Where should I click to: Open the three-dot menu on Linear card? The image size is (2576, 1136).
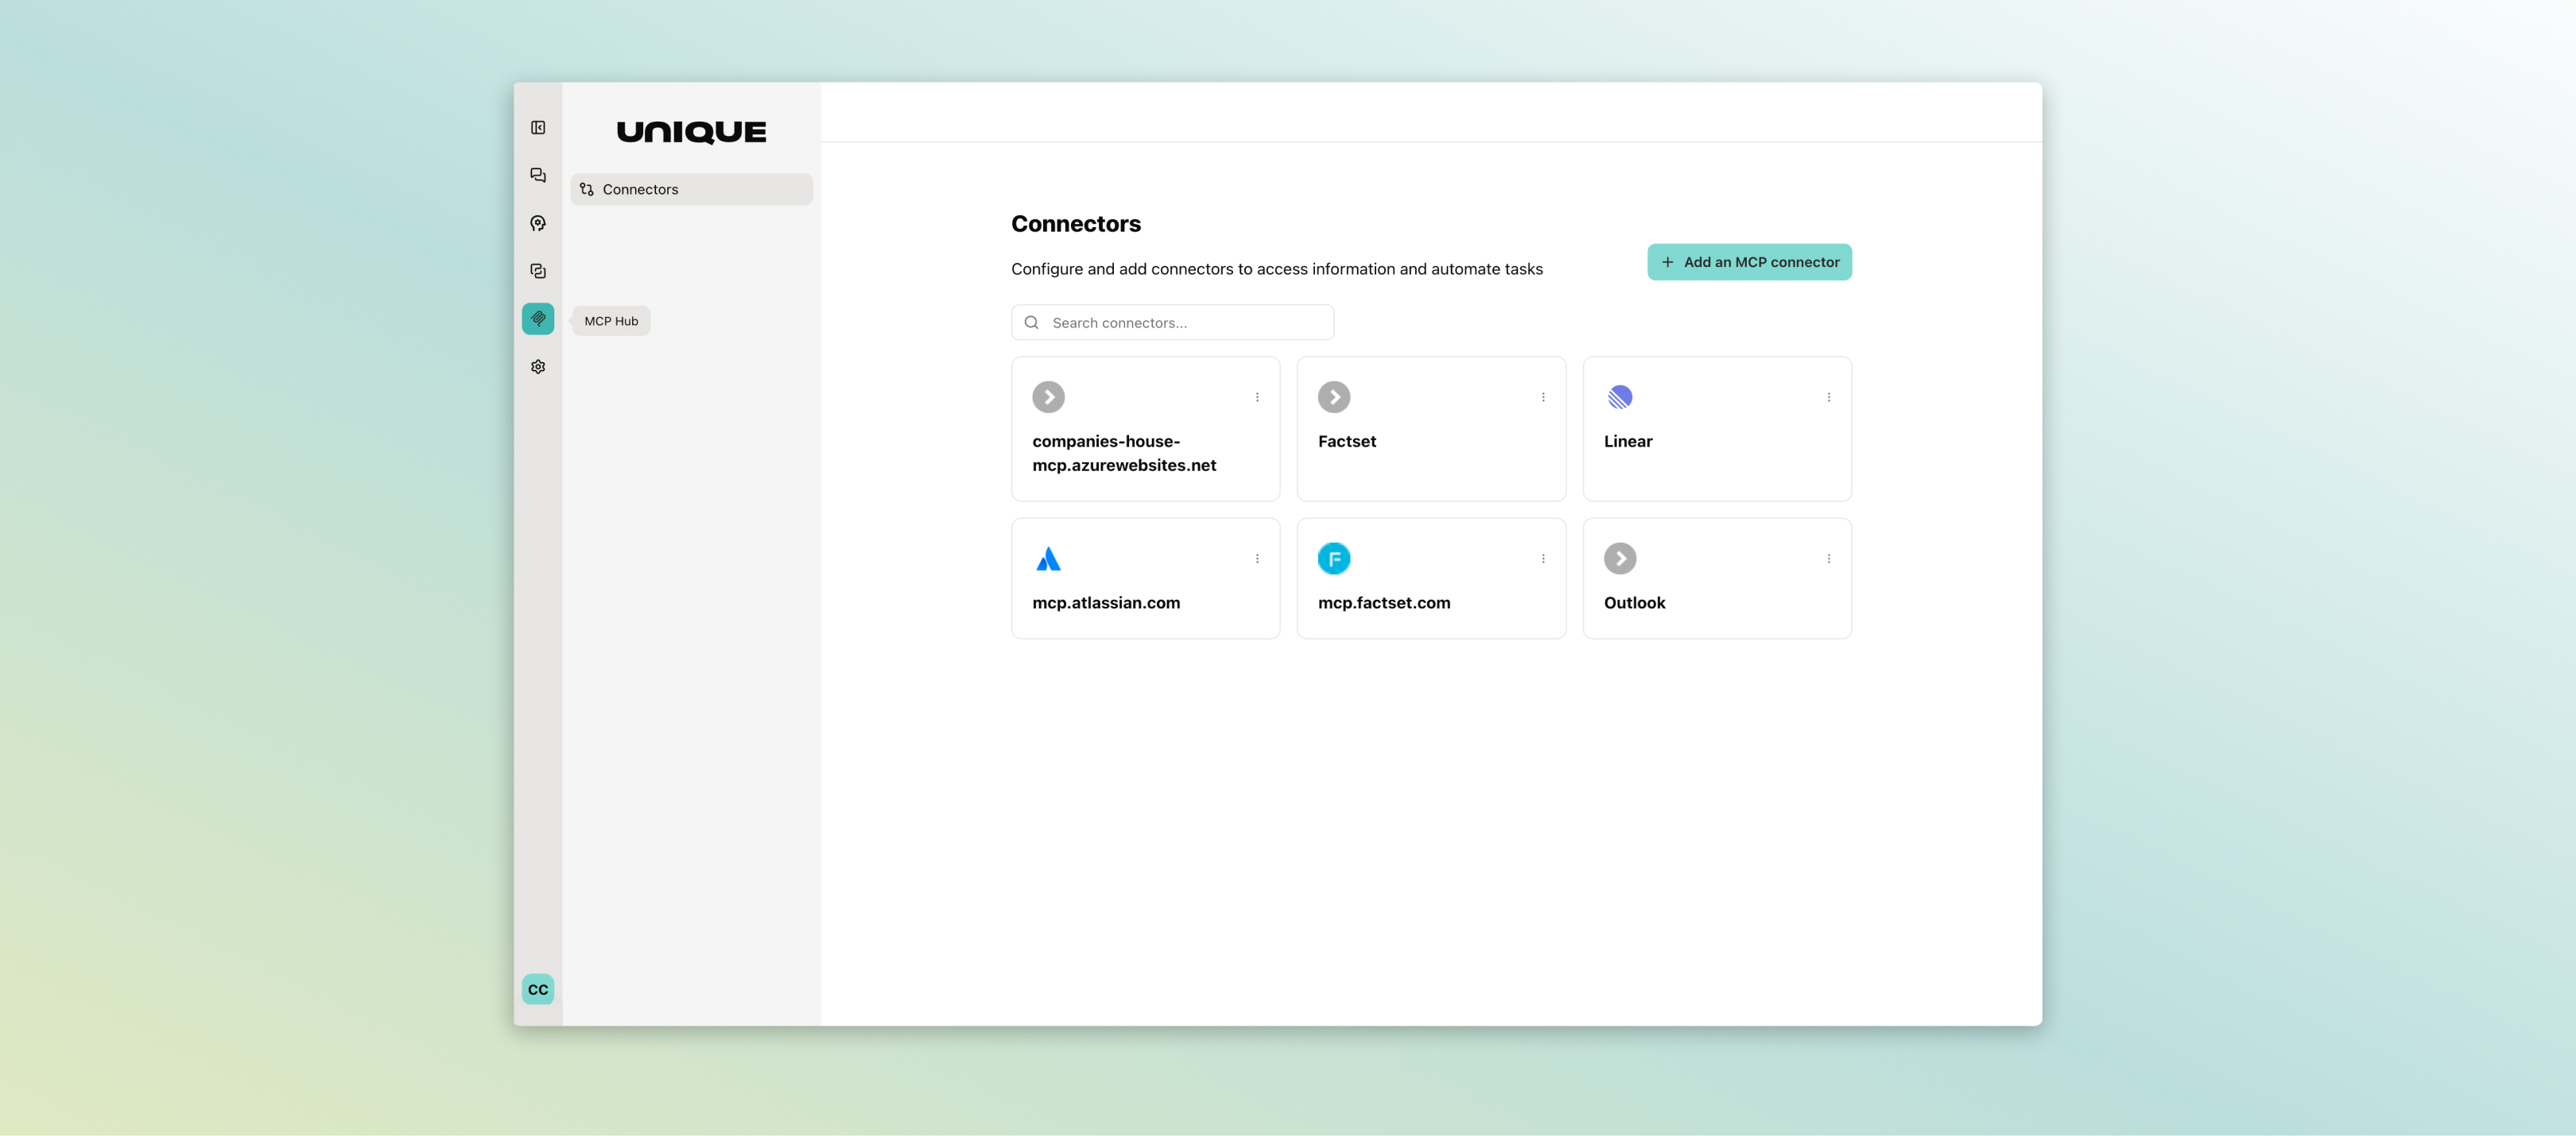click(x=1829, y=398)
